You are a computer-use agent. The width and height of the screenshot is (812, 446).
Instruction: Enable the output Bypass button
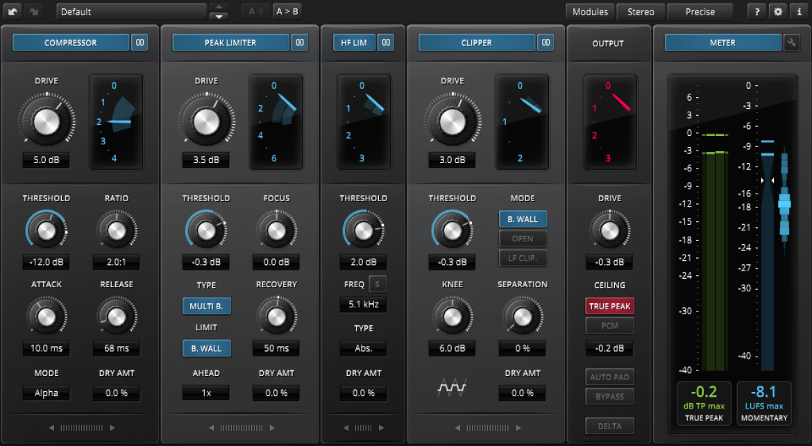click(x=609, y=397)
